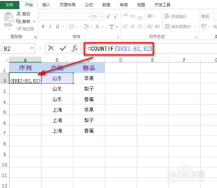Switch to the 公式 Formulas tab
The width and height of the screenshot is (217, 188).
tap(89, 5)
